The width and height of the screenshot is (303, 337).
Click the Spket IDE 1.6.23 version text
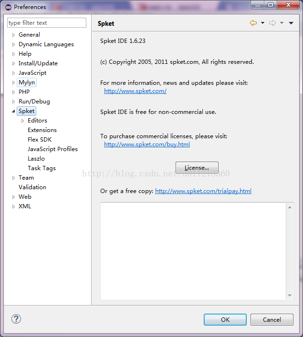123,41
